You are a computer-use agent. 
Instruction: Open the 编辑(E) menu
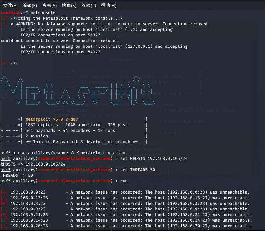tap(30, 6)
